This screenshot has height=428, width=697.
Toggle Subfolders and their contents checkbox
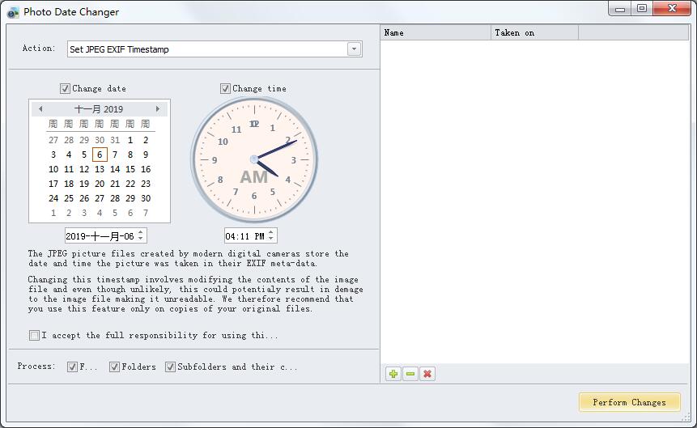tap(170, 367)
